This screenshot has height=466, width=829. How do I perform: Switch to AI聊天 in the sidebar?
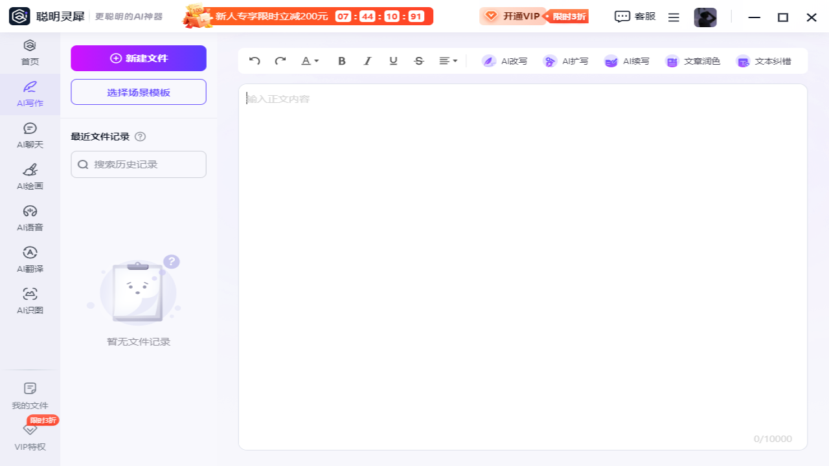[x=30, y=135]
